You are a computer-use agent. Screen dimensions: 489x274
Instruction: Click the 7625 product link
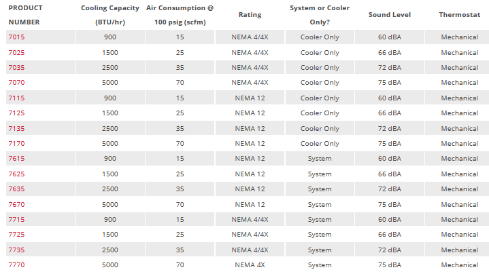(x=16, y=174)
